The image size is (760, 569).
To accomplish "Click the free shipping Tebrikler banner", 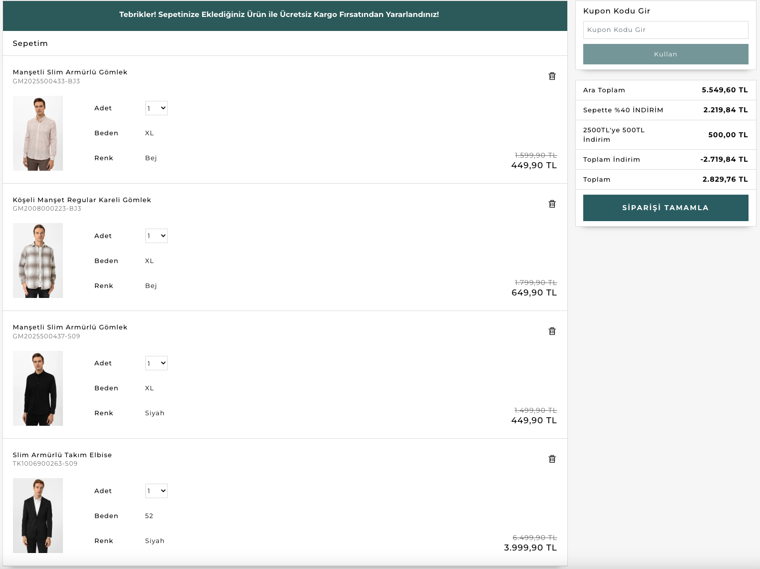I will click(x=285, y=15).
